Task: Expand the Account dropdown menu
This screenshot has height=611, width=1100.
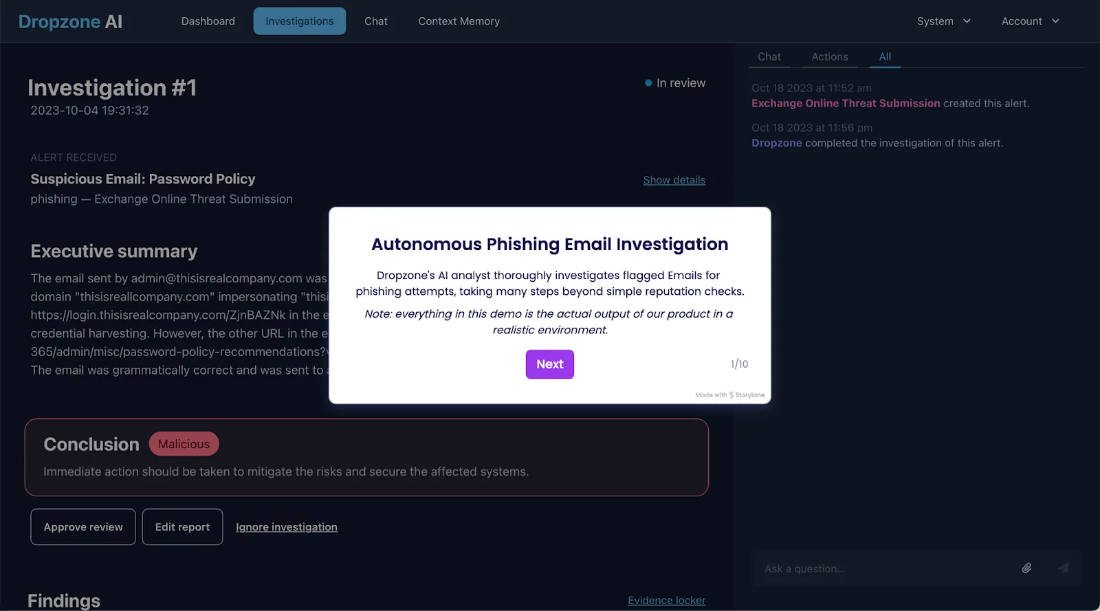Action: tap(1031, 21)
